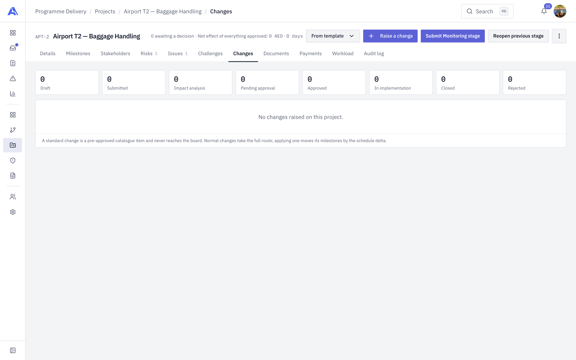Open the inbox icon with notification dot
This screenshot has width=576, height=360.
pos(13,48)
